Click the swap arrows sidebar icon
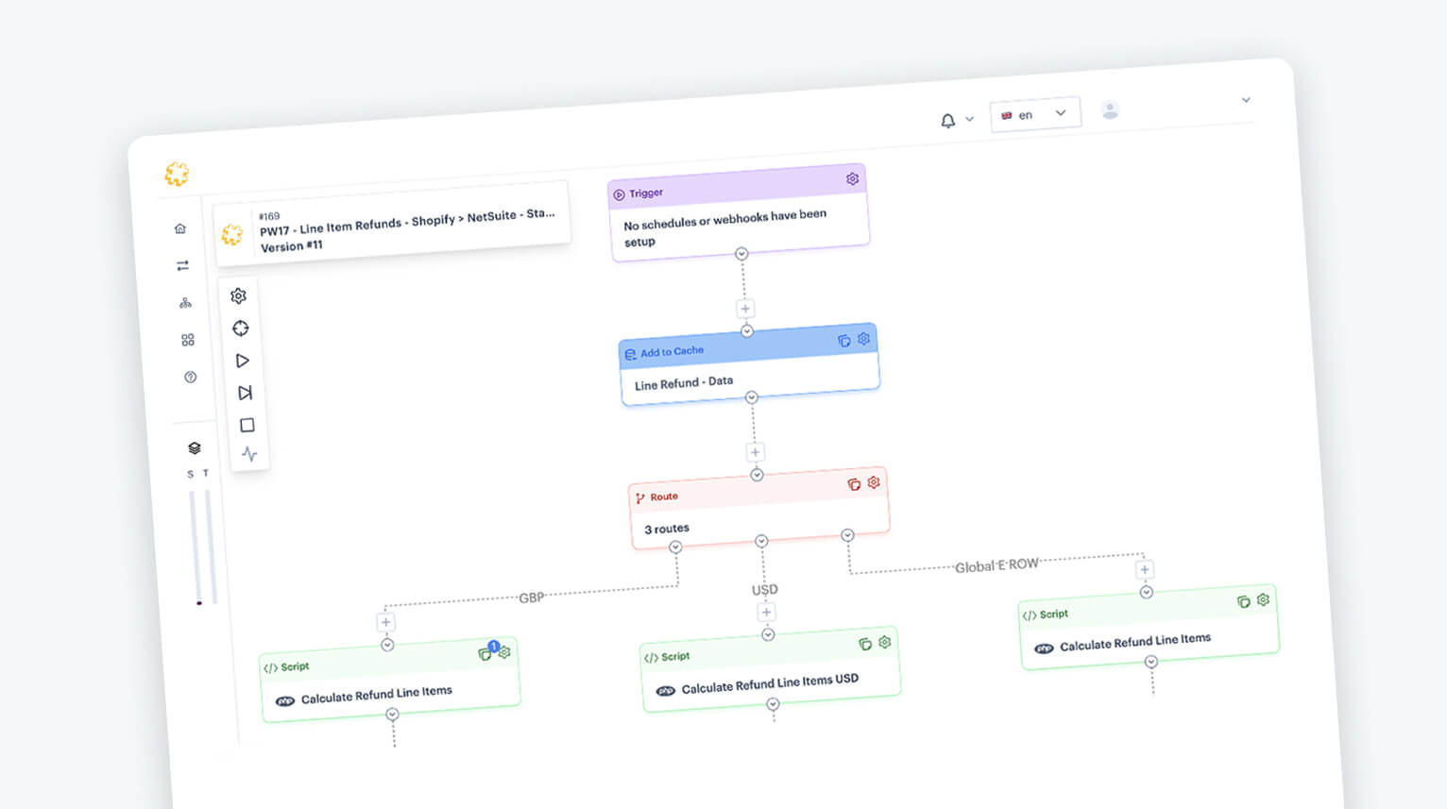 coord(182,265)
